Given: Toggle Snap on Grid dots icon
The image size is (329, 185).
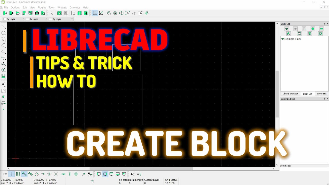Looking at the screenshot, I should (x=18, y=174).
